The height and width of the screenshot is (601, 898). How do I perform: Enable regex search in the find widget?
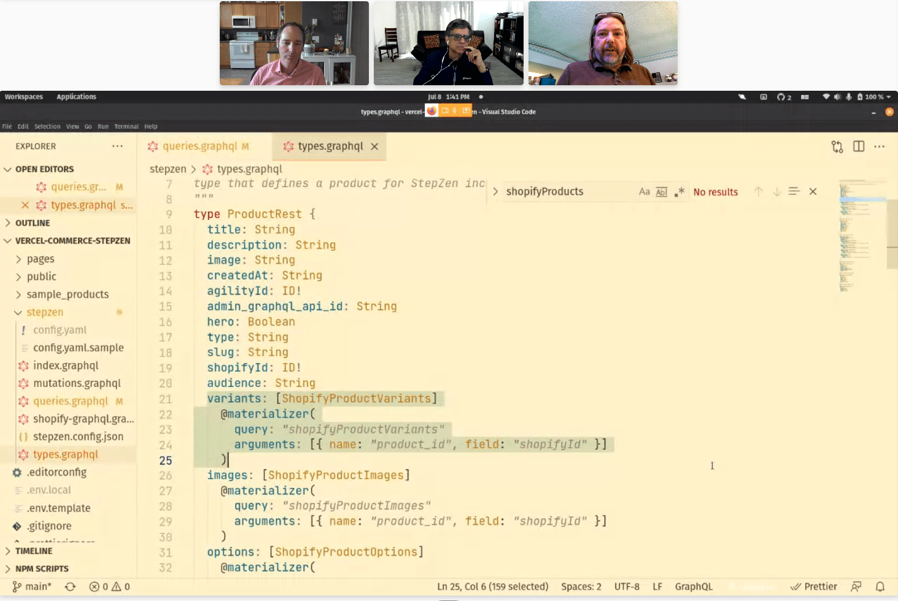(x=679, y=191)
